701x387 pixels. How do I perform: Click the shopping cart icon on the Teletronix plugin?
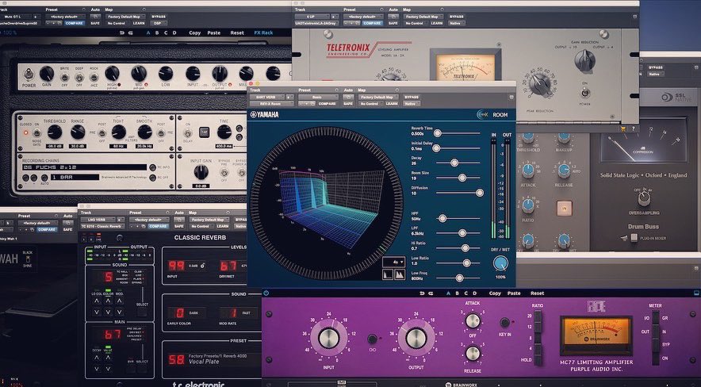point(623,128)
